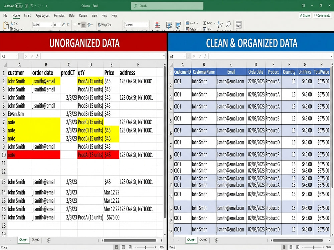
Task: Click Increase Font Size icon
Action: click(64, 25)
